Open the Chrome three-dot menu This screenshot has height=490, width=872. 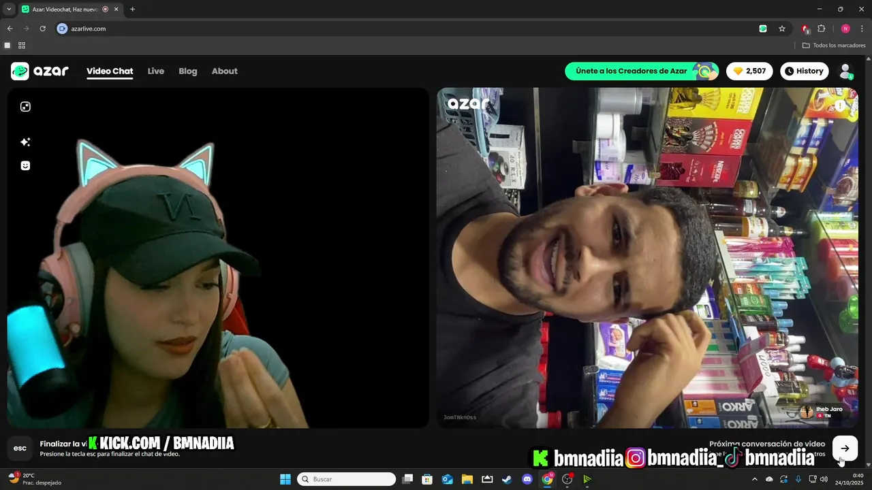862,29
